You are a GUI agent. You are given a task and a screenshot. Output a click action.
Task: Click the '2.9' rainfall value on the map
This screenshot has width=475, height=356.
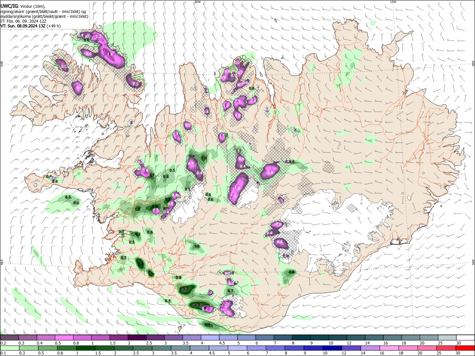(197, 304)
